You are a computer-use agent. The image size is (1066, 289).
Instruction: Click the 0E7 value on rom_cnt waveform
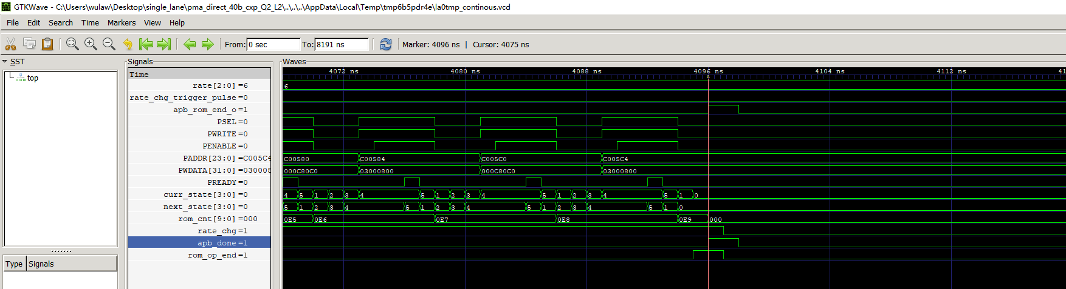442,219
